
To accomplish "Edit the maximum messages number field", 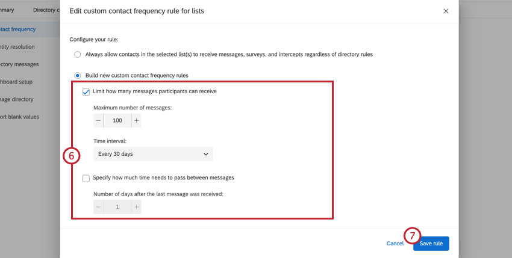I will point(117,120).
